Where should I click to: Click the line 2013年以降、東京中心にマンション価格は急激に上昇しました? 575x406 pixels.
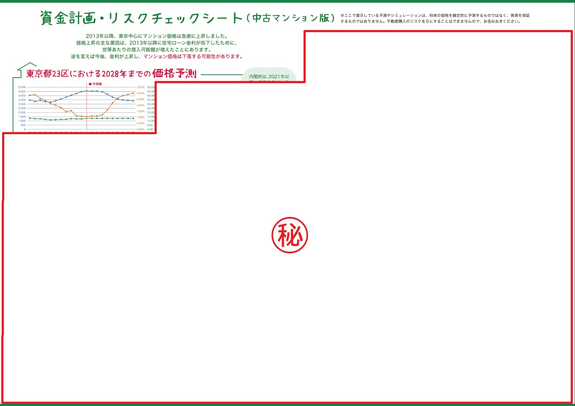156,36
